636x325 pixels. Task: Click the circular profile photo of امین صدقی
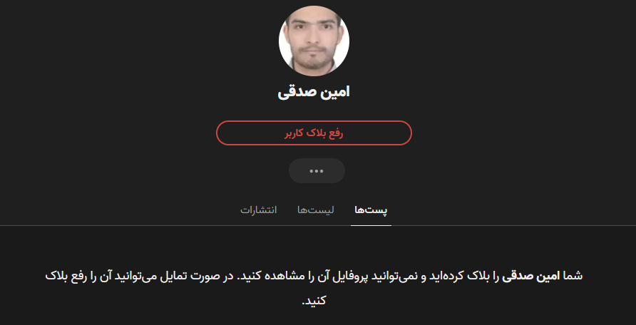pos(314,41)
